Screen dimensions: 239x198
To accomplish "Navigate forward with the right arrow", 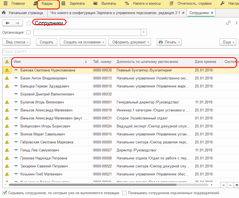I will pos(17,23).
